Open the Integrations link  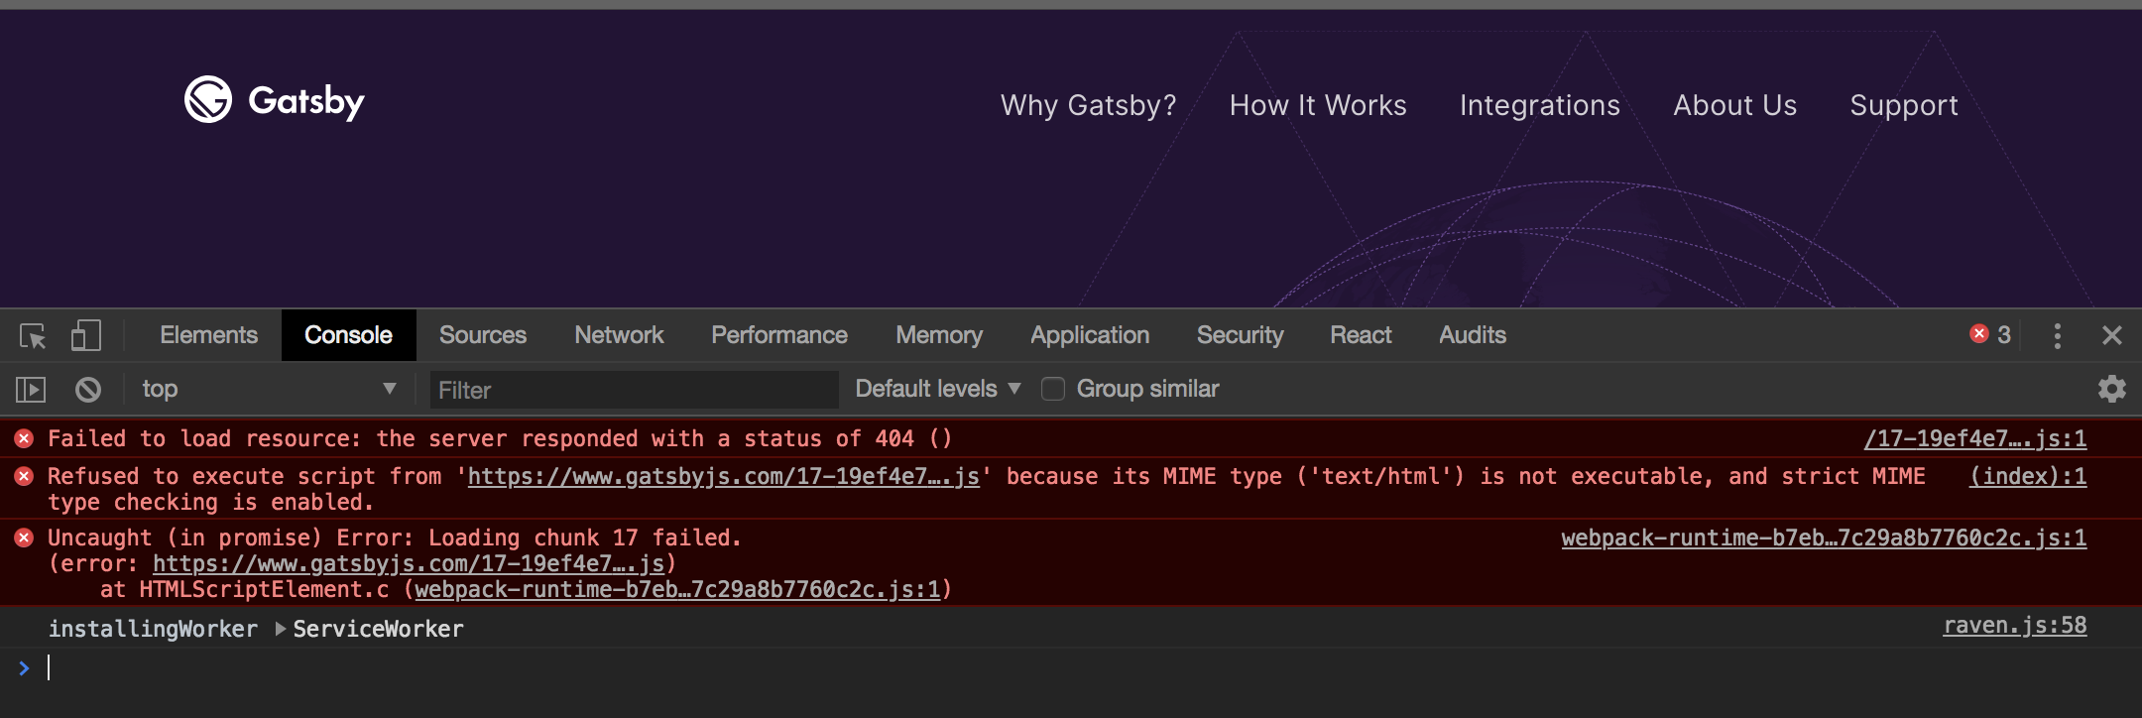pos(1540,105)
